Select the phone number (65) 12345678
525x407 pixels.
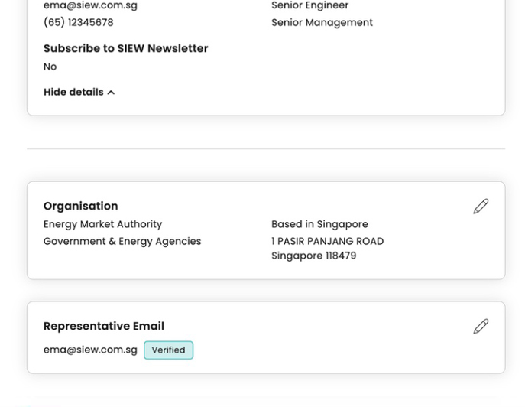coord(79,22)
